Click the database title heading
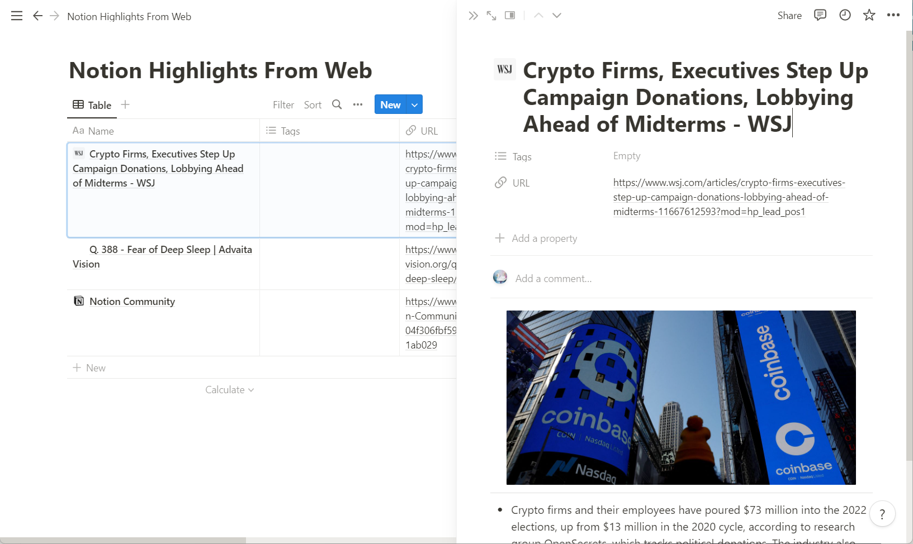The width and height of the screenshot is (913, 544). [x=220, y=70]
